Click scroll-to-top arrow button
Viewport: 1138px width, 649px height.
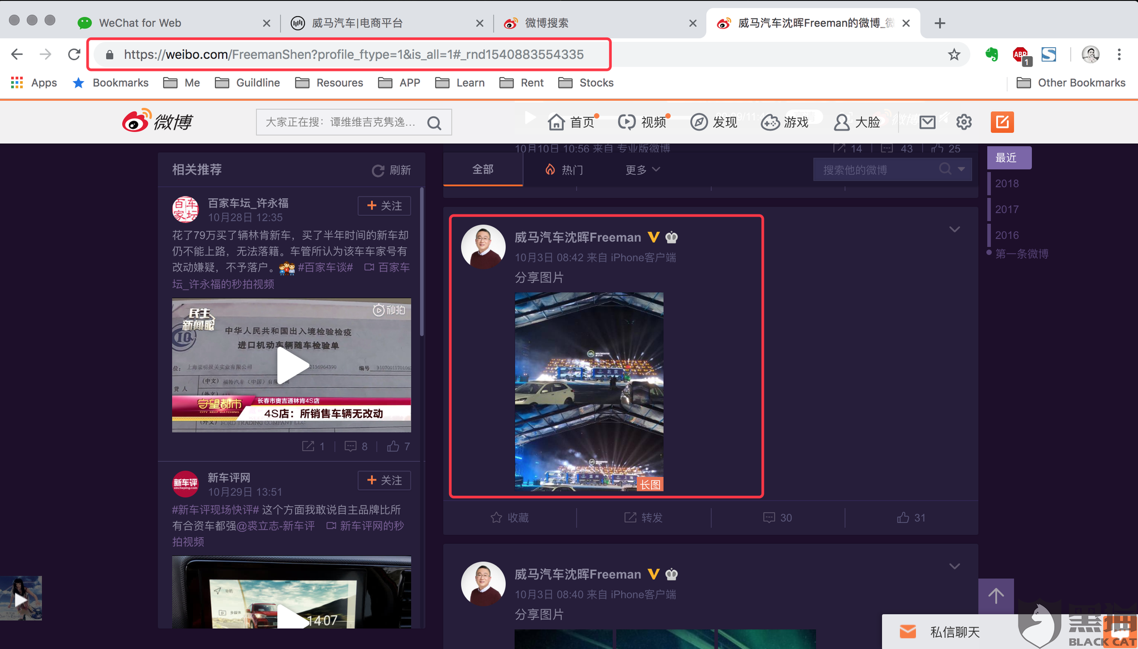996,596
